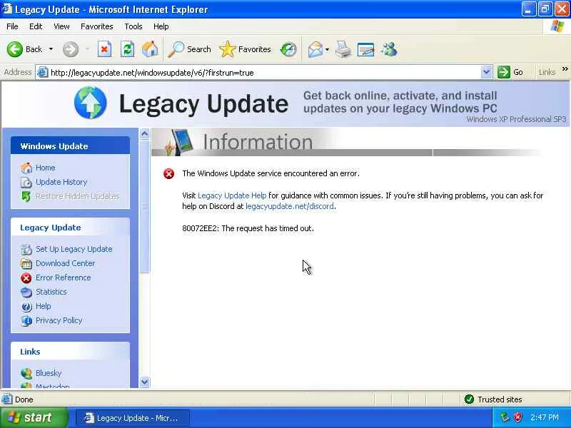571x428 pixels.
Task: Click the Start button
Action: click(x=34, y=417)
